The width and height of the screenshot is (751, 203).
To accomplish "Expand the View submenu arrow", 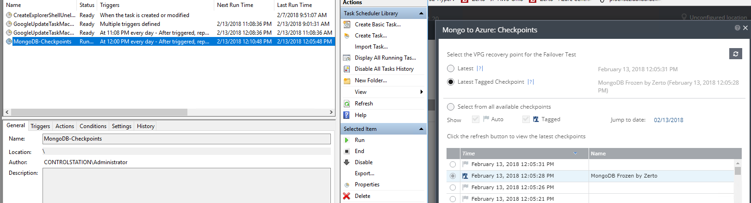I will pos(421,92).
